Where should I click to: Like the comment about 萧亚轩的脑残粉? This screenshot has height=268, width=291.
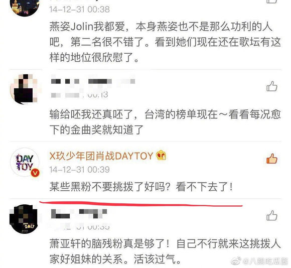point(272,215)
